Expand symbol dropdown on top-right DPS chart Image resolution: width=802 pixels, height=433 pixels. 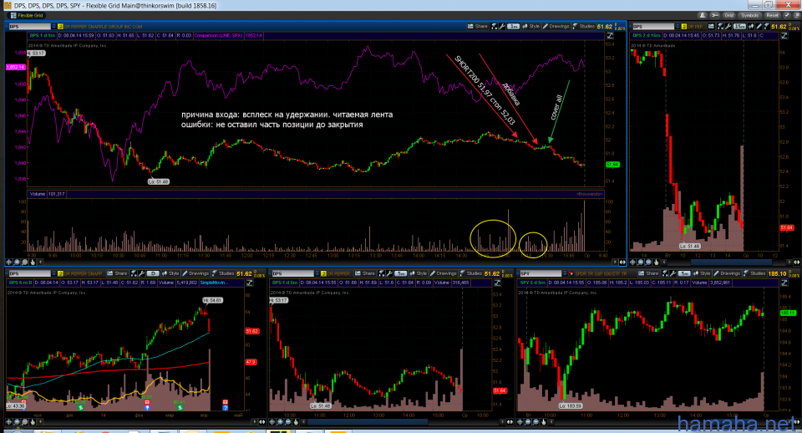pos(678,26)
